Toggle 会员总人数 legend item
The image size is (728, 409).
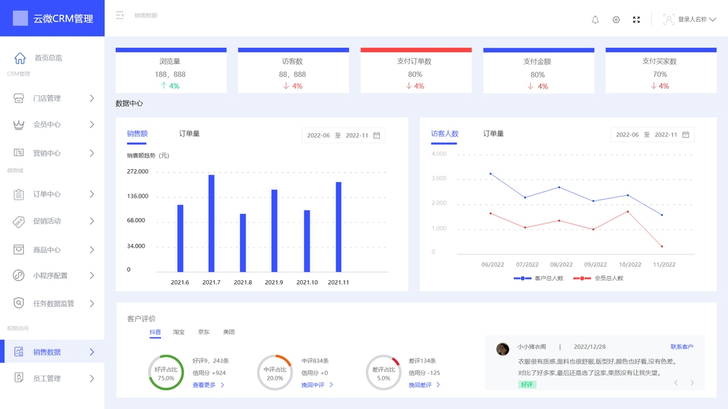point(598,278)
